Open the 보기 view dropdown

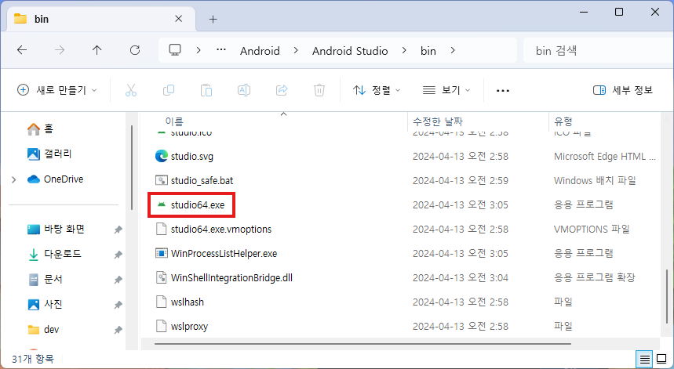coord(446,90)
